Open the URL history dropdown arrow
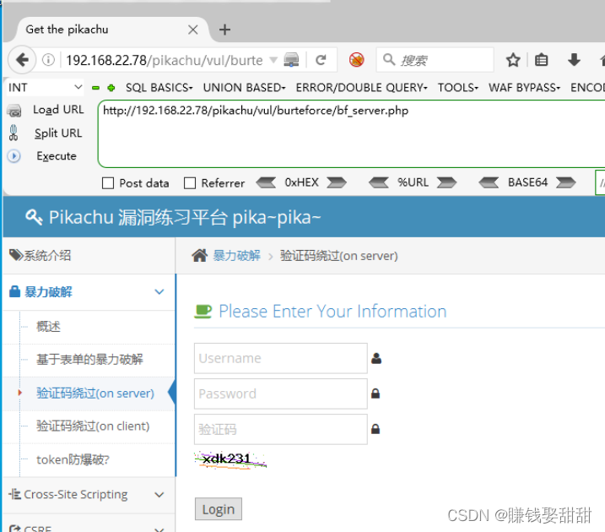 pyautogui.click(x=273, y=60)
